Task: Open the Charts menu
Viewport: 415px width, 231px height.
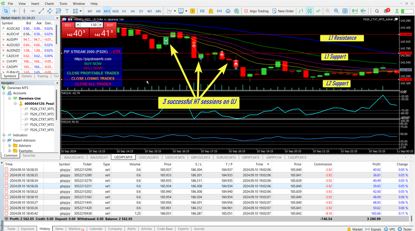Action: tap(49, 3)
